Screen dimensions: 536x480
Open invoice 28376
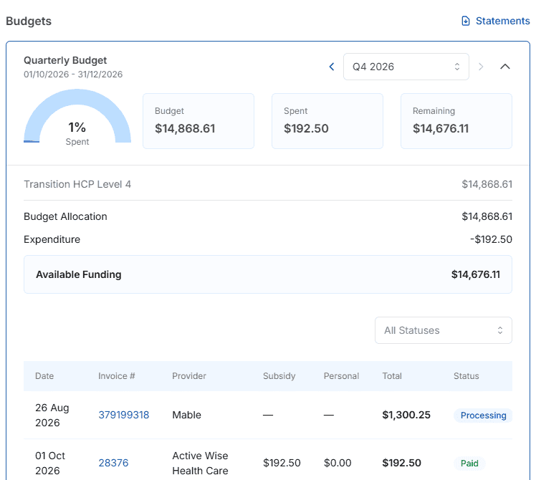[113, 463]
